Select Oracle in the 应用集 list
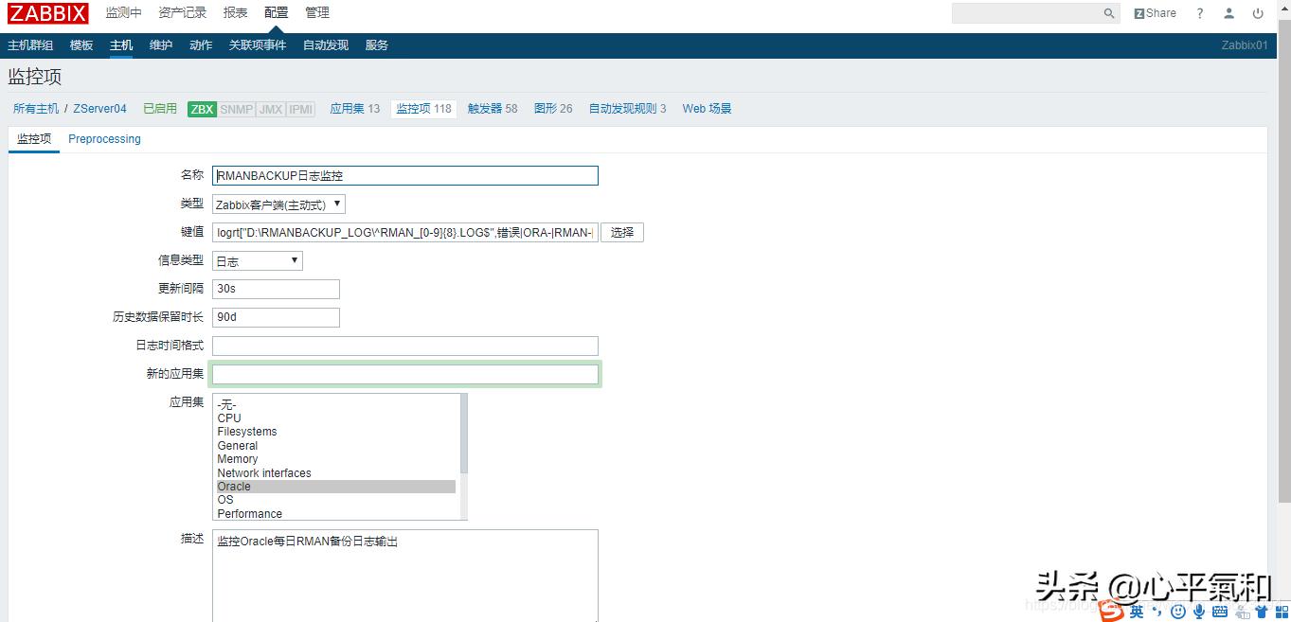This screenshot has height=622, width=1291. [x=234, y=486]
